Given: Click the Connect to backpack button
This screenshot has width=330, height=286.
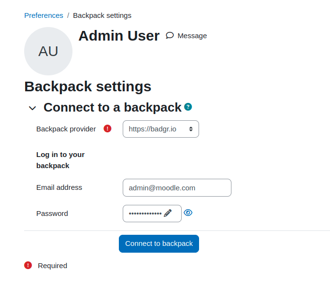Looking at the screenshot, I should point(159,243).
